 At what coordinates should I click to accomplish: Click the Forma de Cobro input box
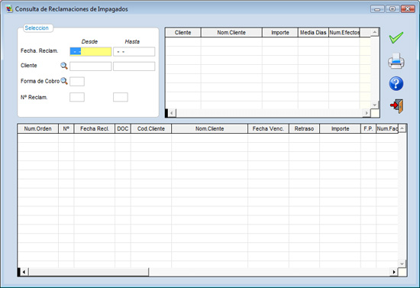click(77, 82)
